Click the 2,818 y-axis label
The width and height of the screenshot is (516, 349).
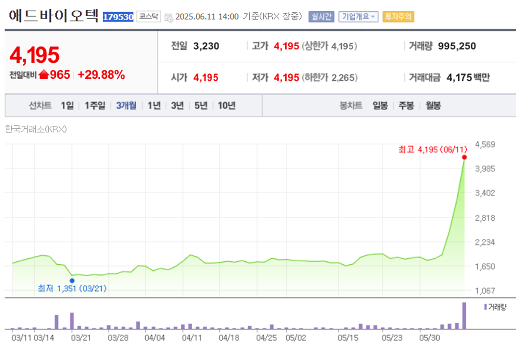pos(485,218)
